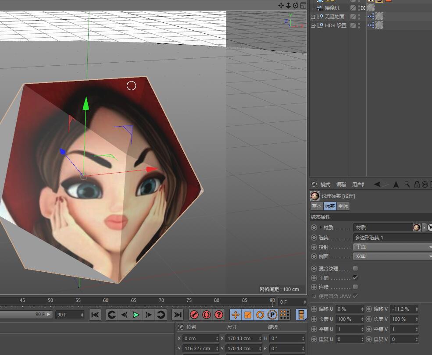432x355 pixels.
Task: Click the 无缝地面 null object icon
Action: pos(320,17)
